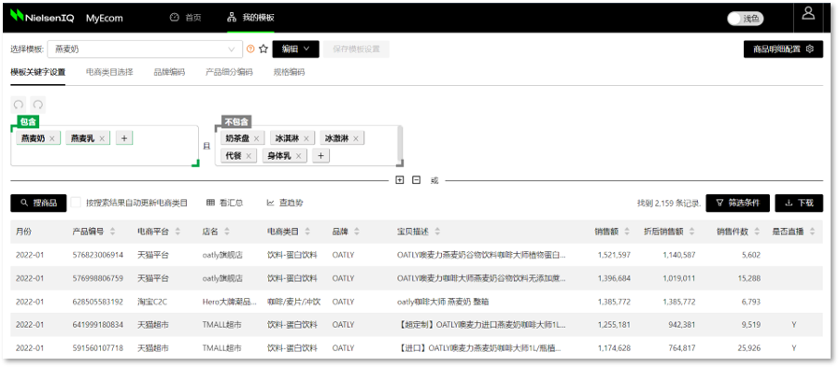Click the 或 condition label
Screen dimensions: 839x367
434,181
